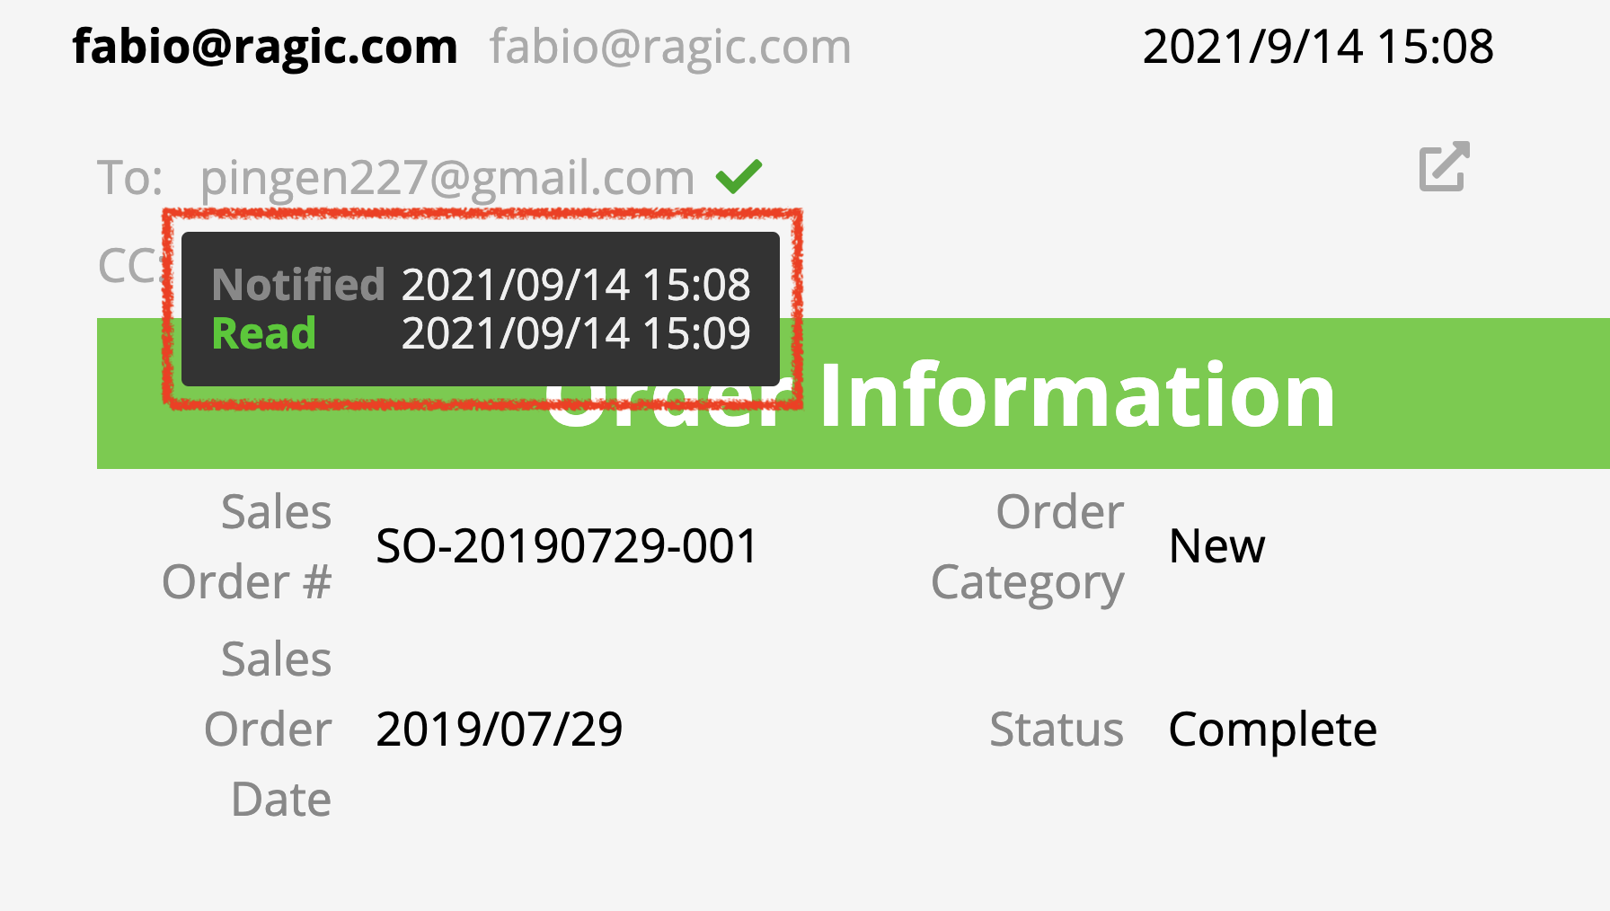Click the Notified label in tooltip
1610x911 pixels.
pos(298,285)
